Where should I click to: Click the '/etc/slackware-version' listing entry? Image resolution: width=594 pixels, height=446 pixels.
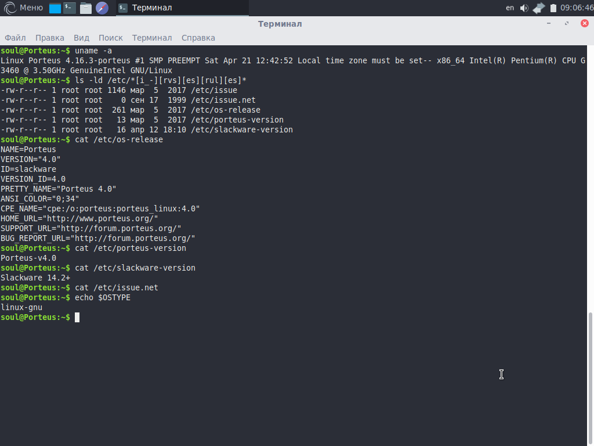pyautogui.click(x=242, y=130)
